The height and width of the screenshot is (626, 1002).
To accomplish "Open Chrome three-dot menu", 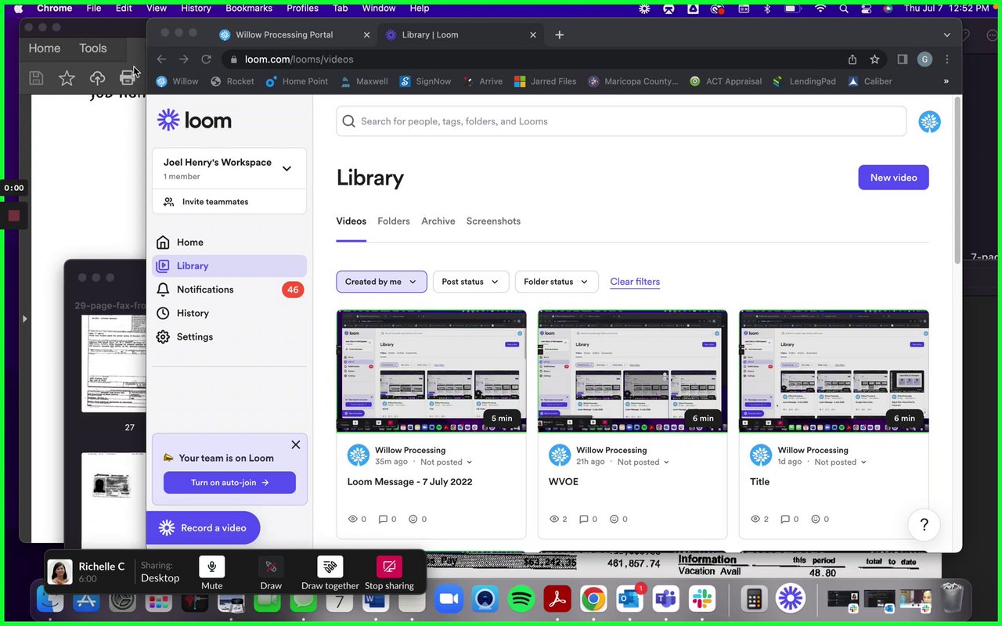I will pos(947,59).
